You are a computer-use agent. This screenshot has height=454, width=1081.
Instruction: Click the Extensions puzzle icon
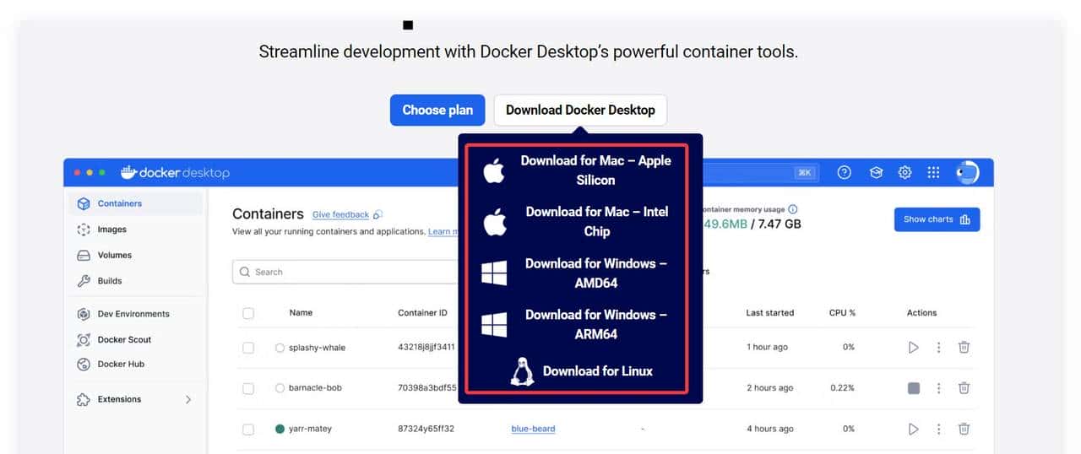click(84, 399)
